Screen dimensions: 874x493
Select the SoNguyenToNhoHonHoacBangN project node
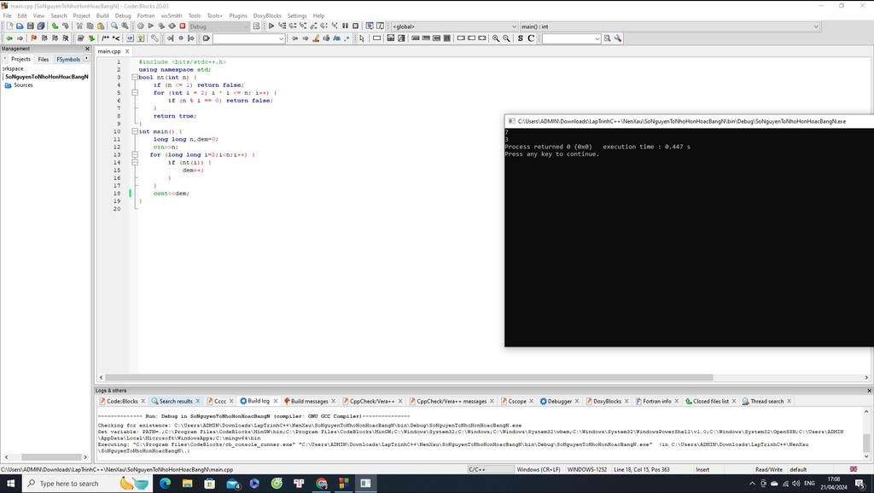[x=47, y=77]
